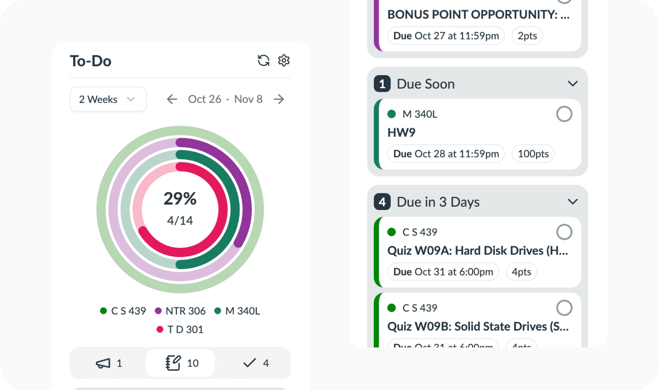659x390 pixels.
Task: Click the left arrow to view previous weeks
Action: click(x=172, y=99)
